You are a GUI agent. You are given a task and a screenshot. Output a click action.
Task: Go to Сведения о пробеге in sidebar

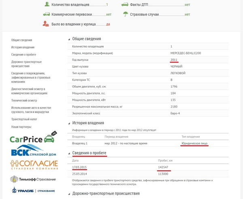coord(23,55)
